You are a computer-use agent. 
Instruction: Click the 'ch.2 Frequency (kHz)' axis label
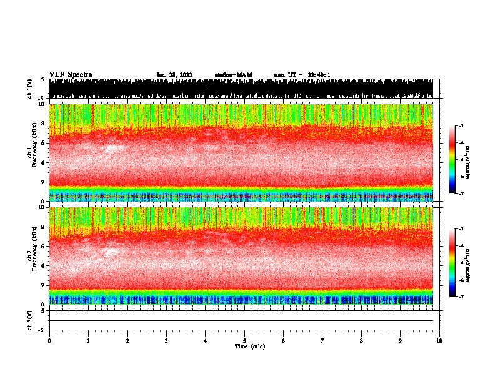[32, 248]
